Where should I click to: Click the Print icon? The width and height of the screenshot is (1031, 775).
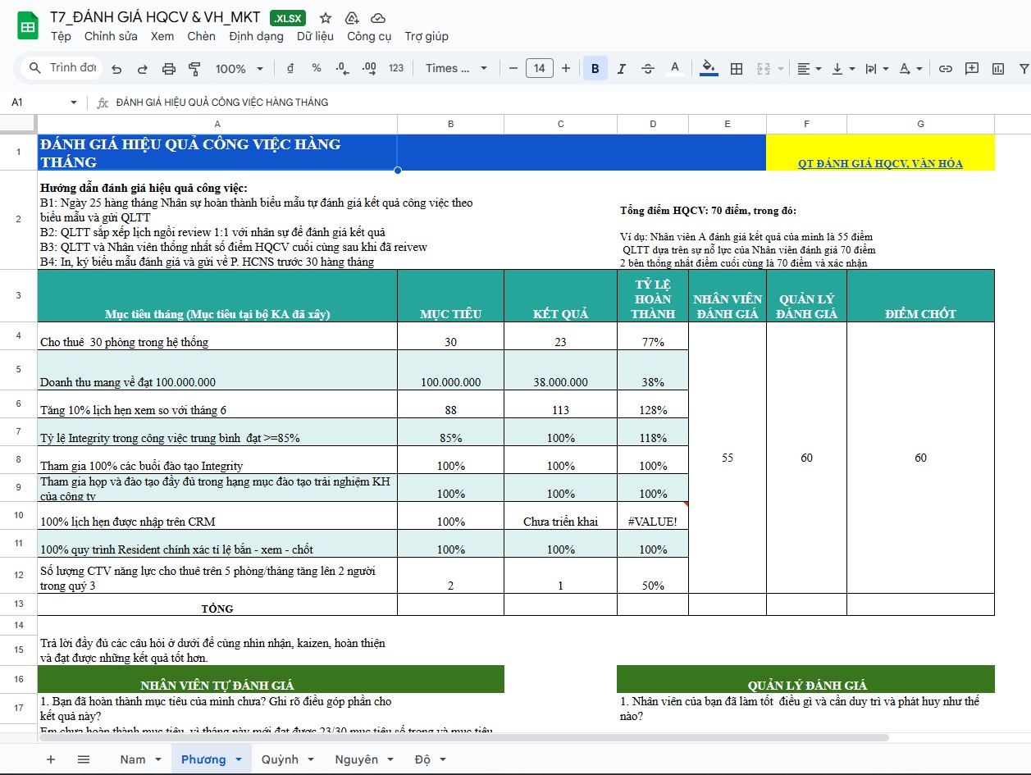[x=169, y=69]
